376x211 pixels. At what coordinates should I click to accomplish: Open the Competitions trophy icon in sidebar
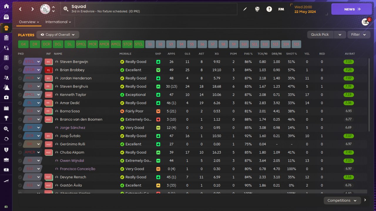(x=6, y=118)
